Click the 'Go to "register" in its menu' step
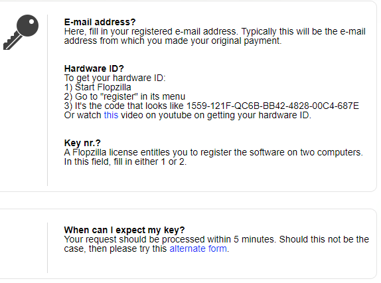 (125, 96)
